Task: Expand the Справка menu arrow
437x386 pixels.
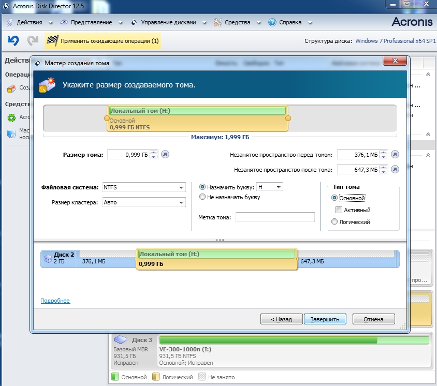Action: pos(310,23)
